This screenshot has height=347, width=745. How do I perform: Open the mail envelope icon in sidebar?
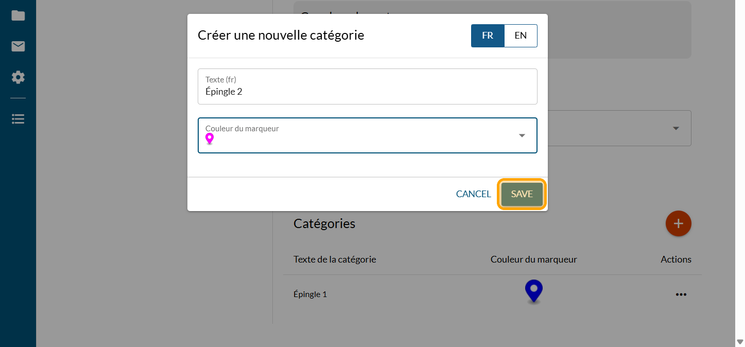point(18,47)
